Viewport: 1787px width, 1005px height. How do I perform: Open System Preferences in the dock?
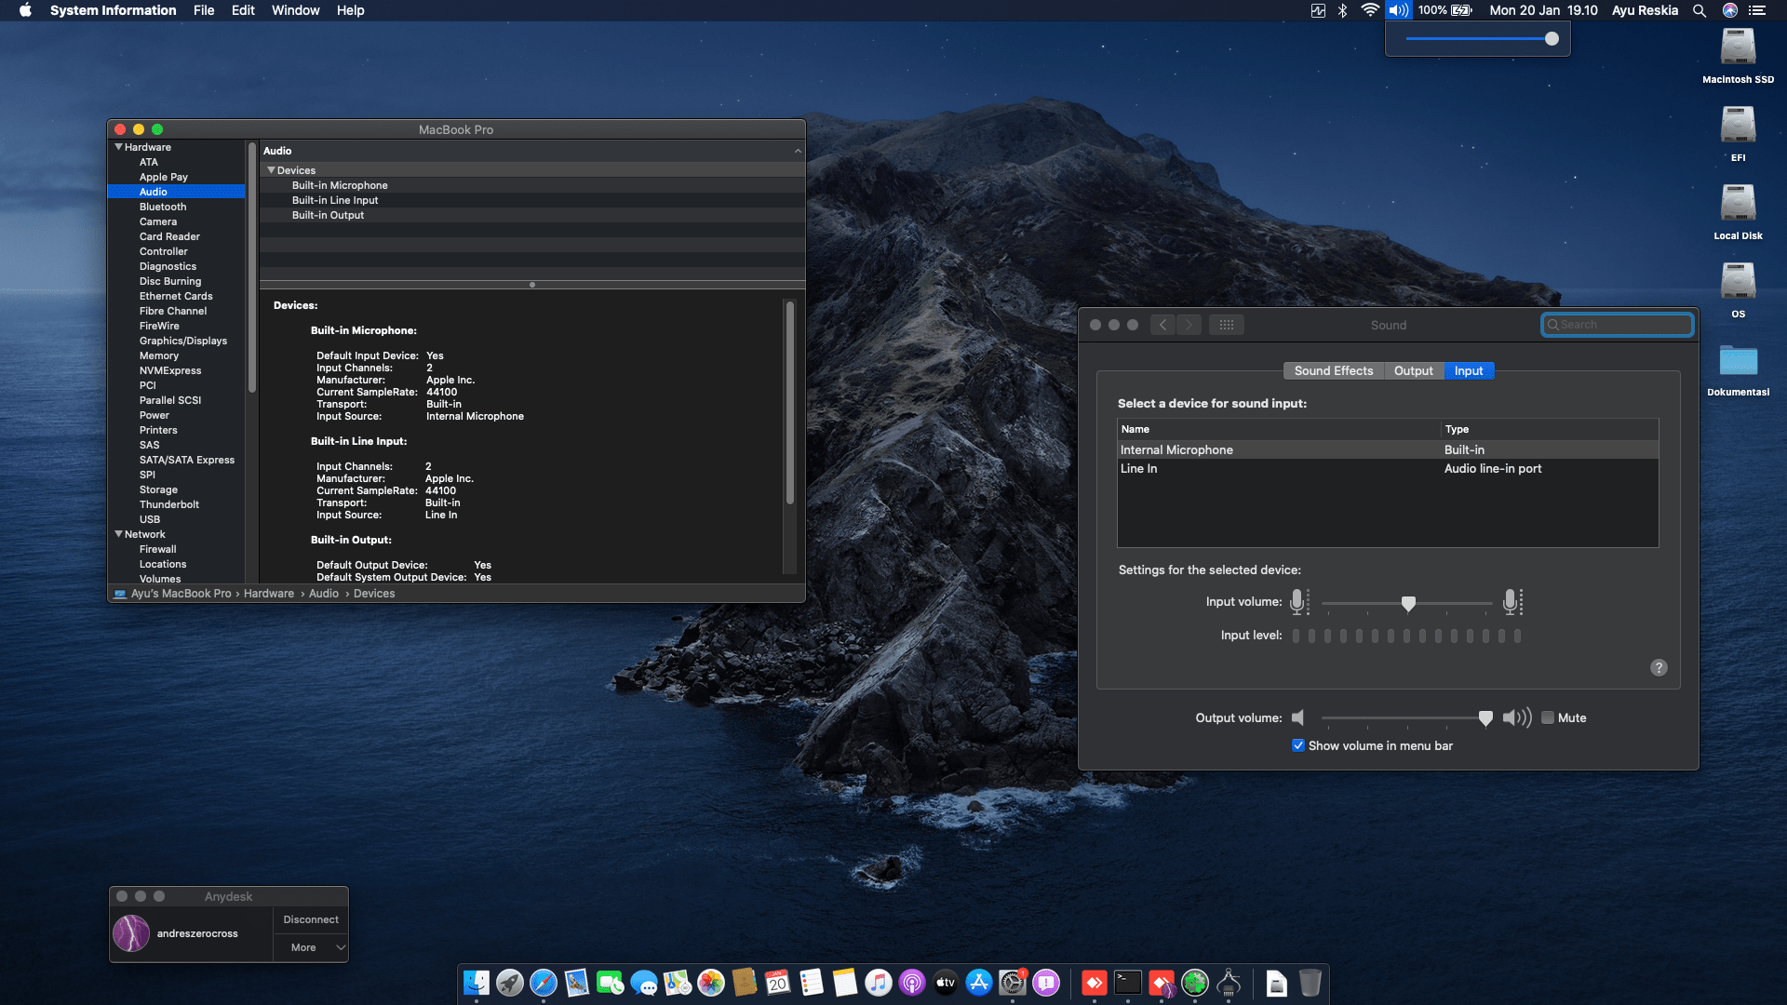[1013, 983]
